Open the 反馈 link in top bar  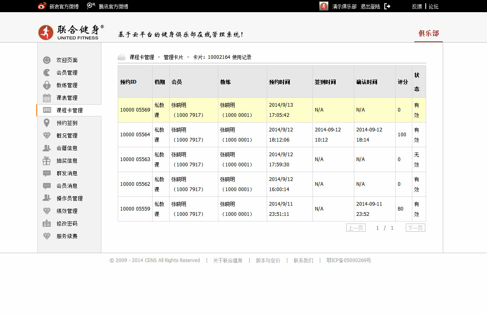(417, 6)
